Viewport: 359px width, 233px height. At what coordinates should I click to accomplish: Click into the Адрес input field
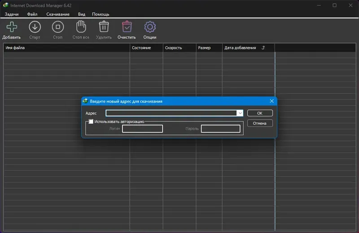[x=171, y=113]
